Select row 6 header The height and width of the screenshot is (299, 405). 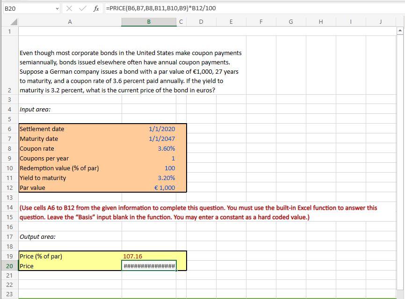[9, 129]
